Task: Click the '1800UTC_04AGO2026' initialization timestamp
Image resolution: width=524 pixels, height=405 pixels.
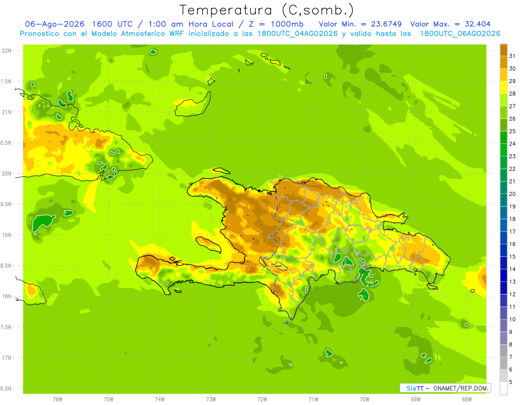Action: (297, 34)
